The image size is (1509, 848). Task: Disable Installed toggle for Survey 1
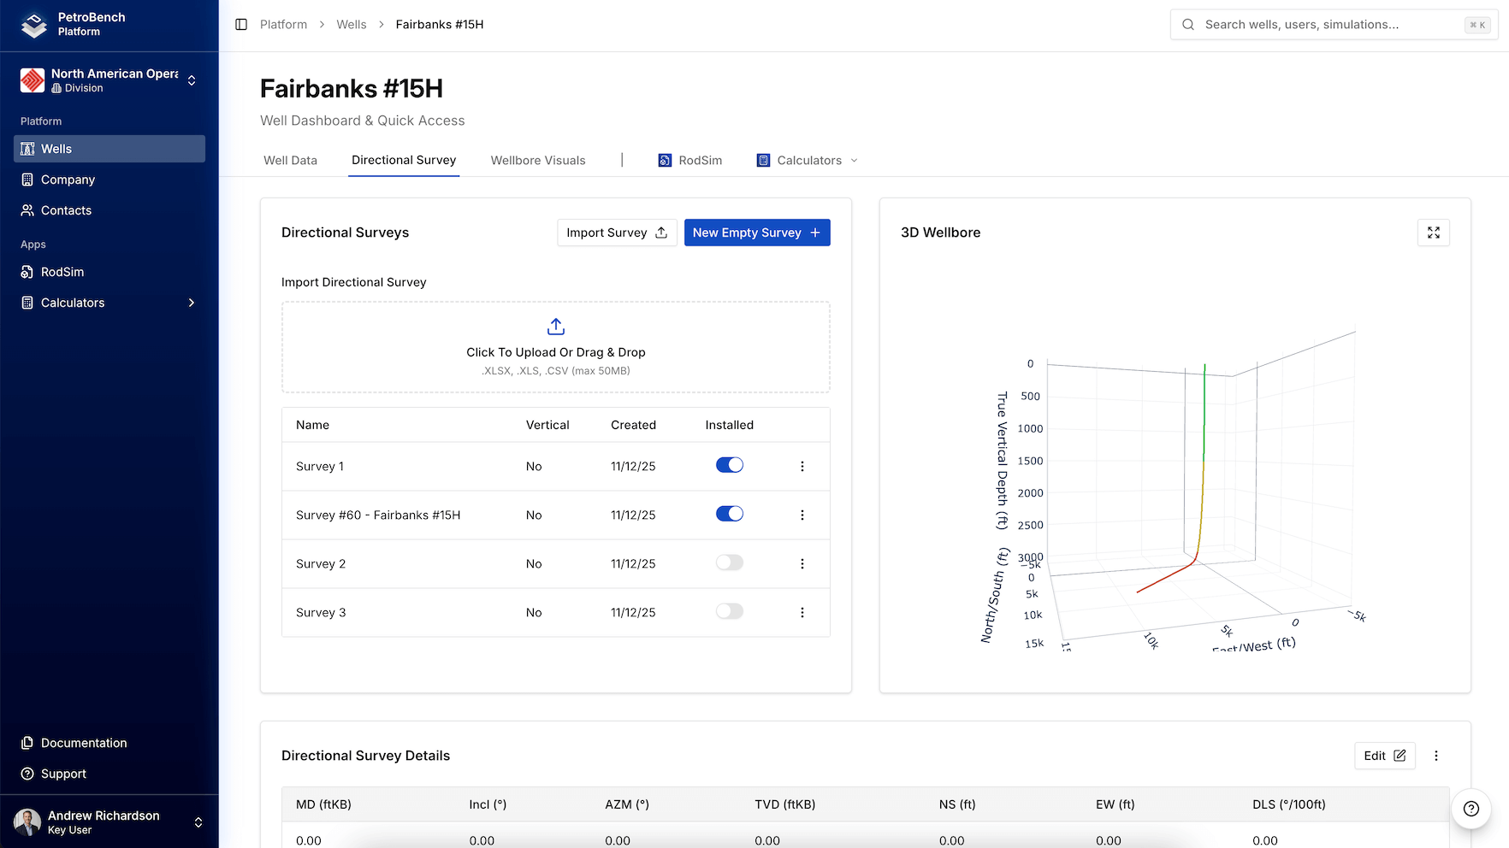[x=729, y=465]
